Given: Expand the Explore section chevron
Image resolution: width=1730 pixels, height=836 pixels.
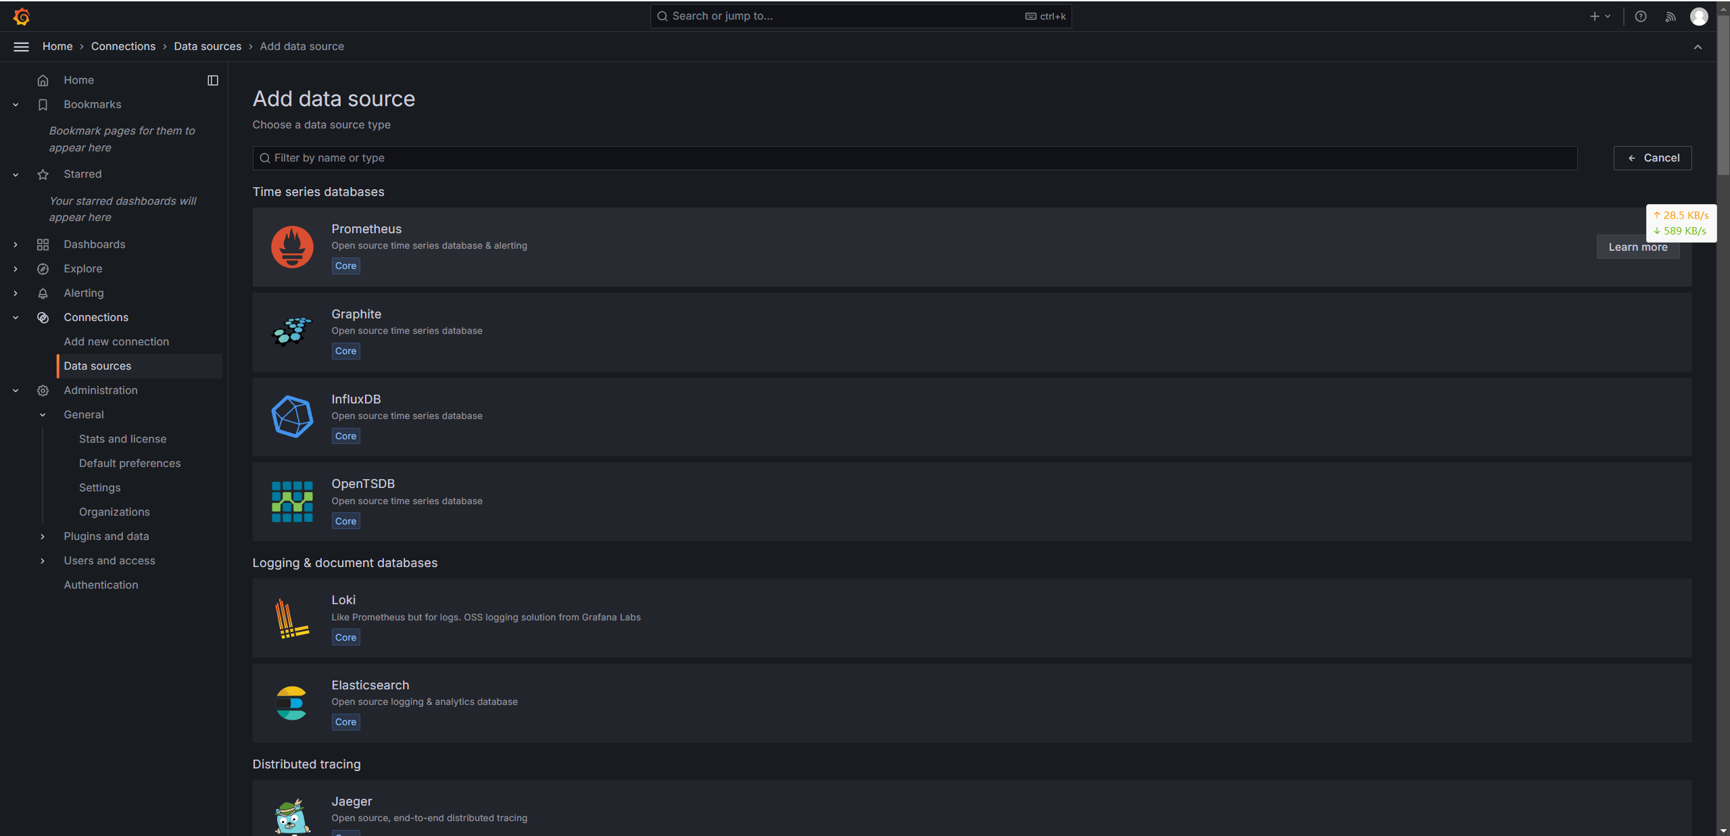Looking at the screenshot, I should 16,269.
